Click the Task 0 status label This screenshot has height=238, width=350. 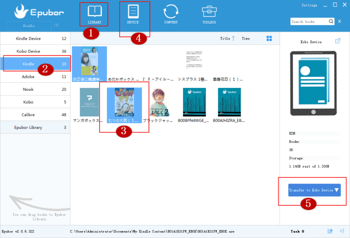click(x=297, y=232)
